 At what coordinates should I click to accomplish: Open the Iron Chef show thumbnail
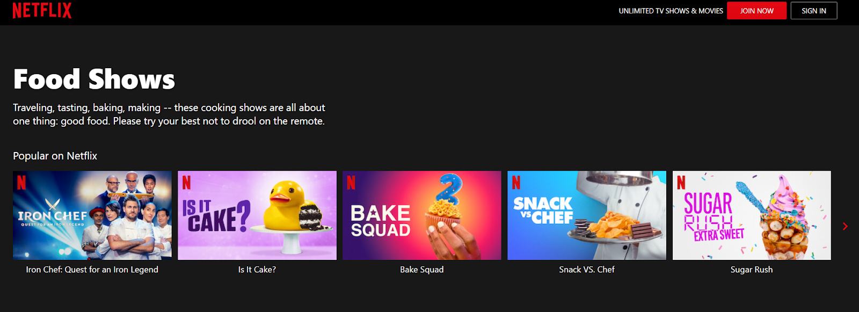(x=92, y=215)
